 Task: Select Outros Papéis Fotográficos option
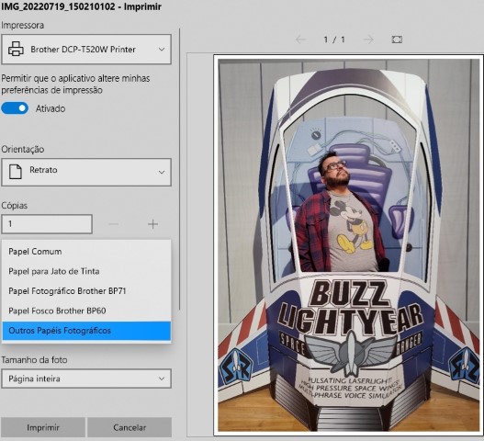[x=86, y=331]
